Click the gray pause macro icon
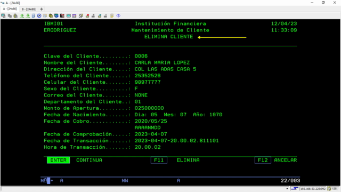The height and width of the screenshot is (192, 341). click(x=105, y=15)
